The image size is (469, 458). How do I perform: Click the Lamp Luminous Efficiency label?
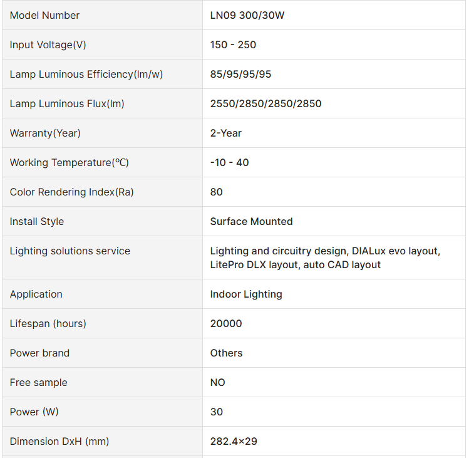(86, 74)
